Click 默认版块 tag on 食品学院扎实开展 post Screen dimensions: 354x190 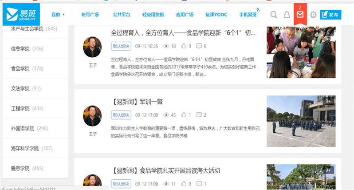point(120,183)
